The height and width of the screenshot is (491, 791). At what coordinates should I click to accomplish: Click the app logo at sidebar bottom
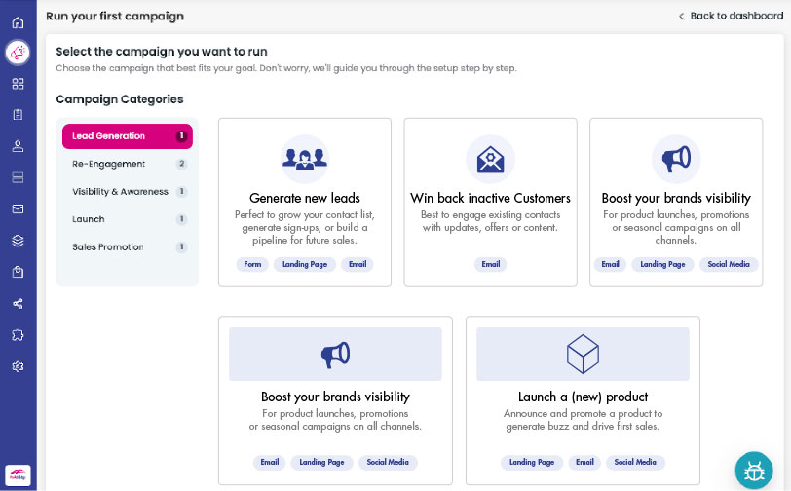(x=18, y=475)
